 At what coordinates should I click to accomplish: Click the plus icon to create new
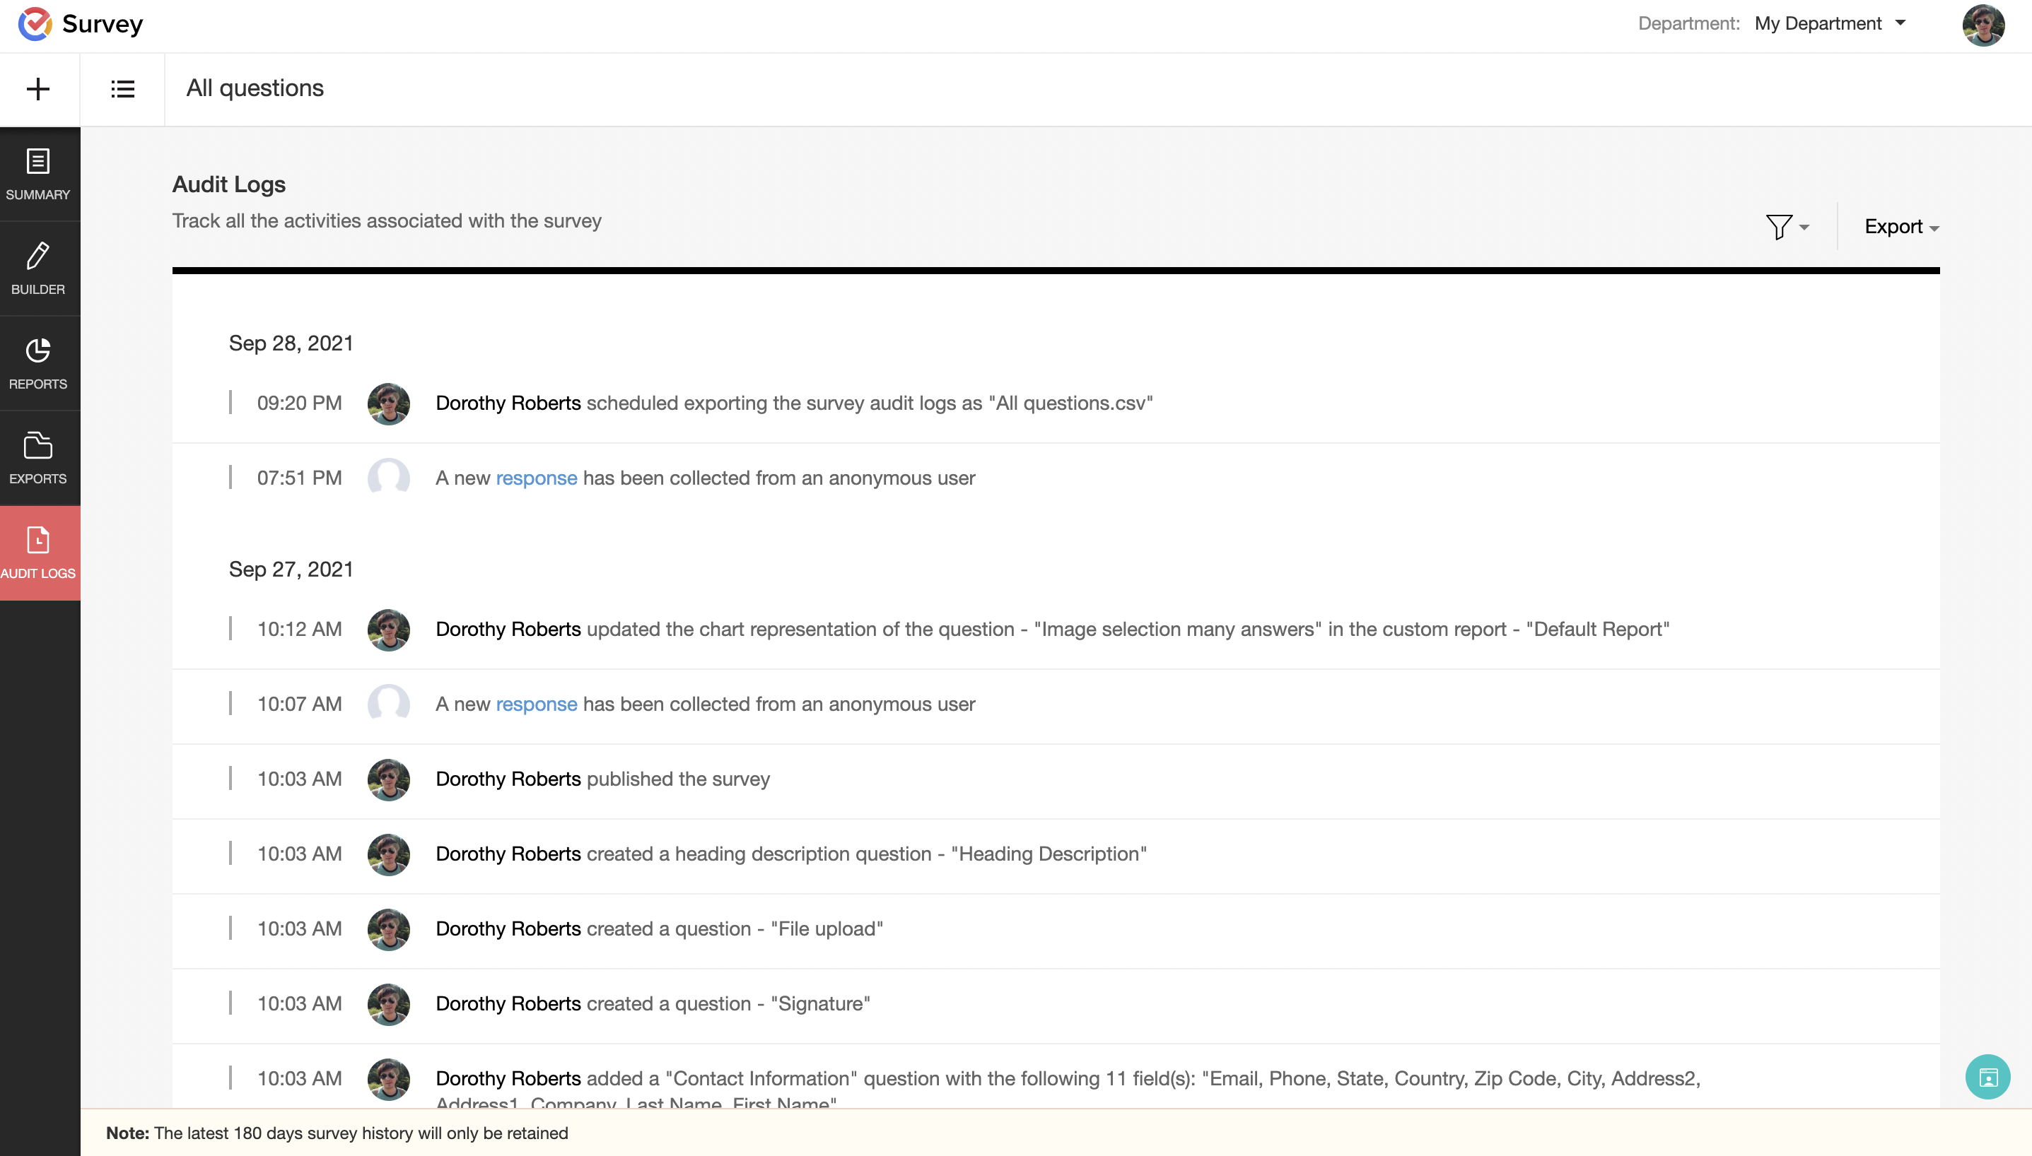click(38, 89)
